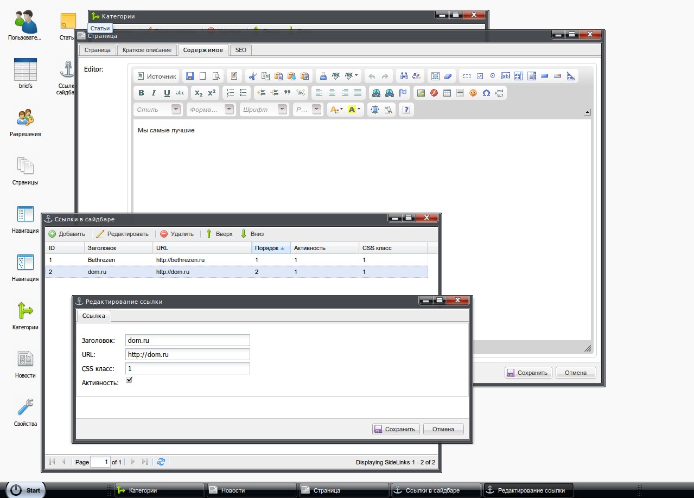Click the Smiley icon in editor toolbar
The width and height of the screenshot is (694, 498).
point(473,93)
